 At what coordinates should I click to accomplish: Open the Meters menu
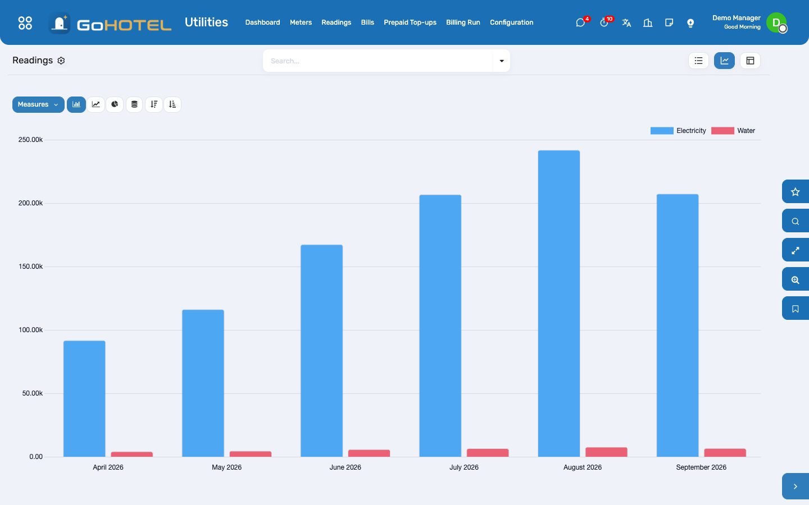tap(301, 22)
